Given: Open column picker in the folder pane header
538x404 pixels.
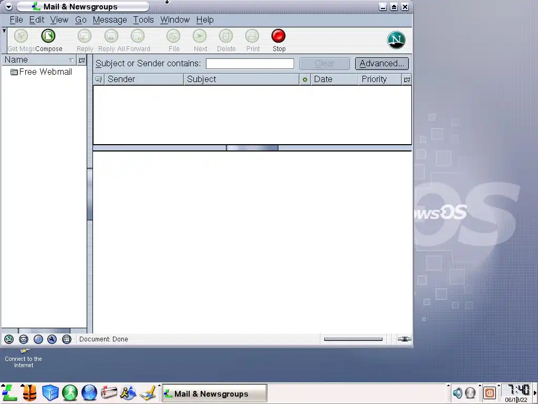Looking at the screenshot, I should pos(81,60).
